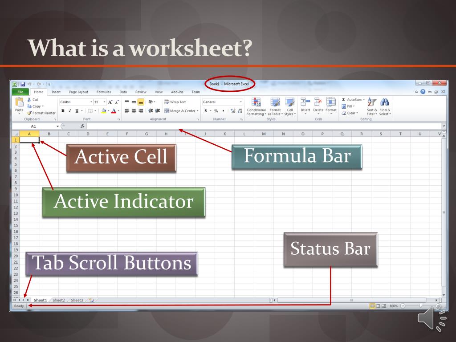Expand the formula bar
The image size is (456, 342).
[444, 126]
